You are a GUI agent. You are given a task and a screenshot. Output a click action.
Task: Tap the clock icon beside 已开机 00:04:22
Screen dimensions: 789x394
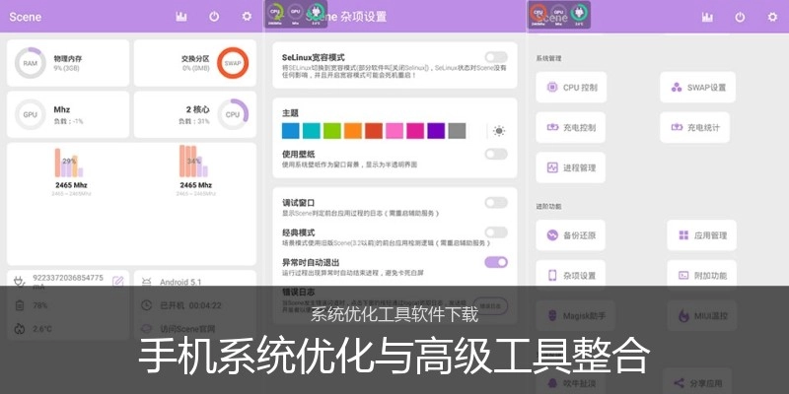[x=146, y=305]
